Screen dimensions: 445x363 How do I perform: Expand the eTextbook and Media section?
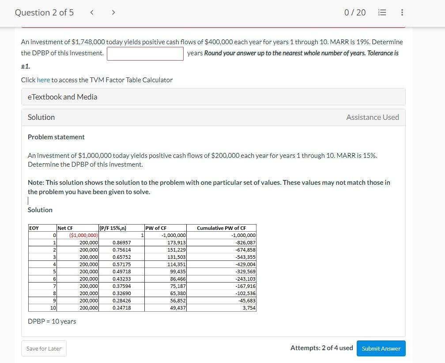[x=63, y=96]
